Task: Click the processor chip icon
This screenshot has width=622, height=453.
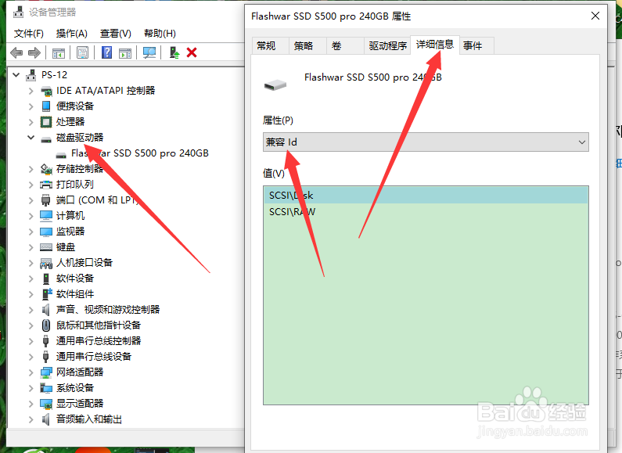Action: pyautogui.click(x=46, y=122)
